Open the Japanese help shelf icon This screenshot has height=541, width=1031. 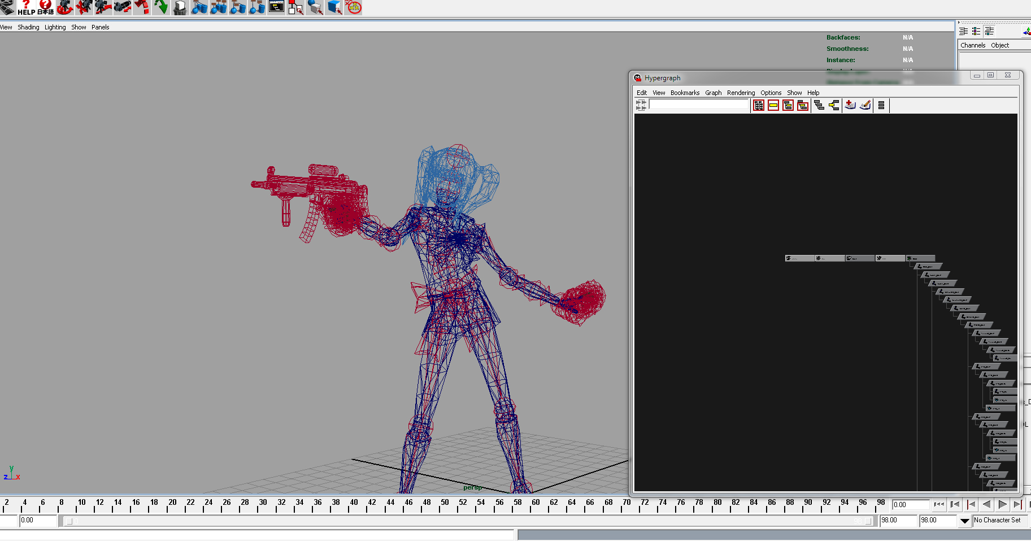pyautogui.click(x=45, y=7)
